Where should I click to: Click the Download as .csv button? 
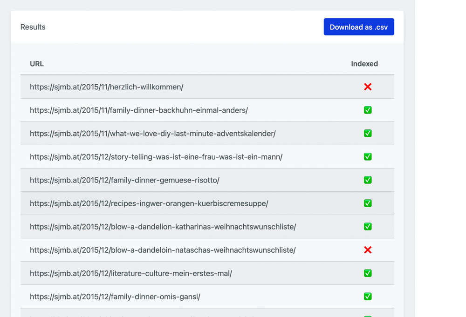[358, 27]
